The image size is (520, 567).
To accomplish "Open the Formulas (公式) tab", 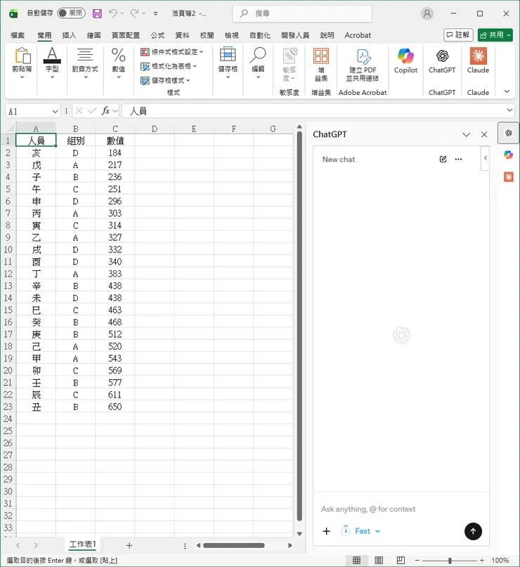I will coord(157,35).
